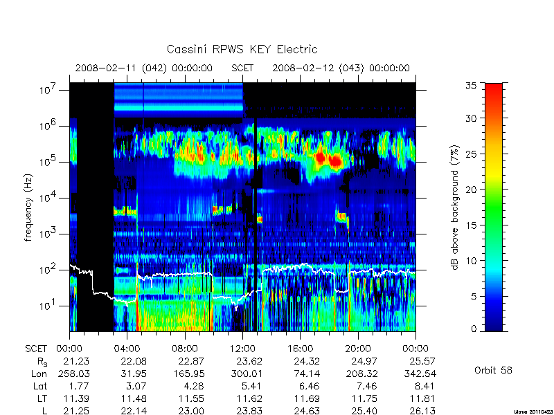
Task: Click the SCET tick label '16:00'
Action: pyautogui.click(x=300, y=349)
